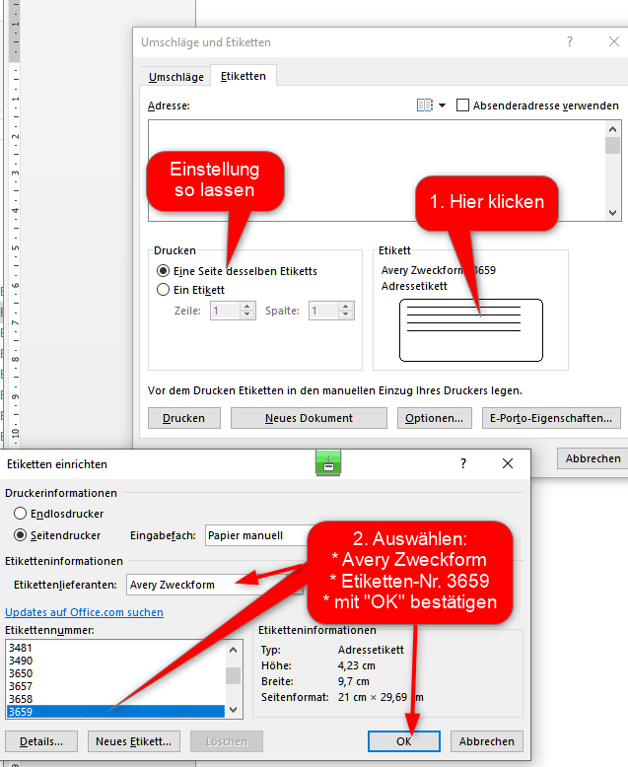Decrease the Spalte spinner value
This screenshot has width=628, height=767.
(x=345, y=314)
